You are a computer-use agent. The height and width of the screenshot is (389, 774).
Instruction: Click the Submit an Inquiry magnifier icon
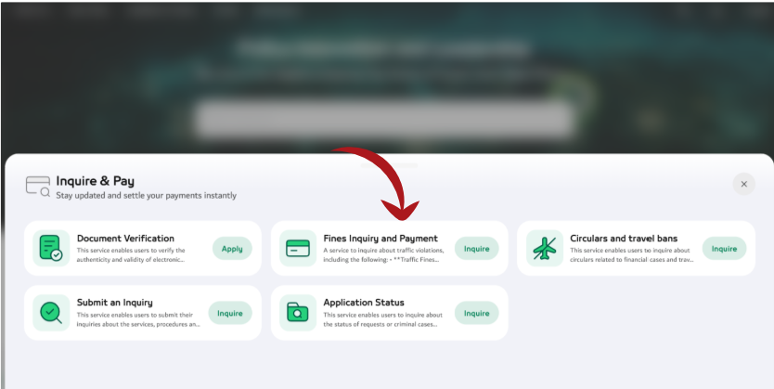point(51,313)
